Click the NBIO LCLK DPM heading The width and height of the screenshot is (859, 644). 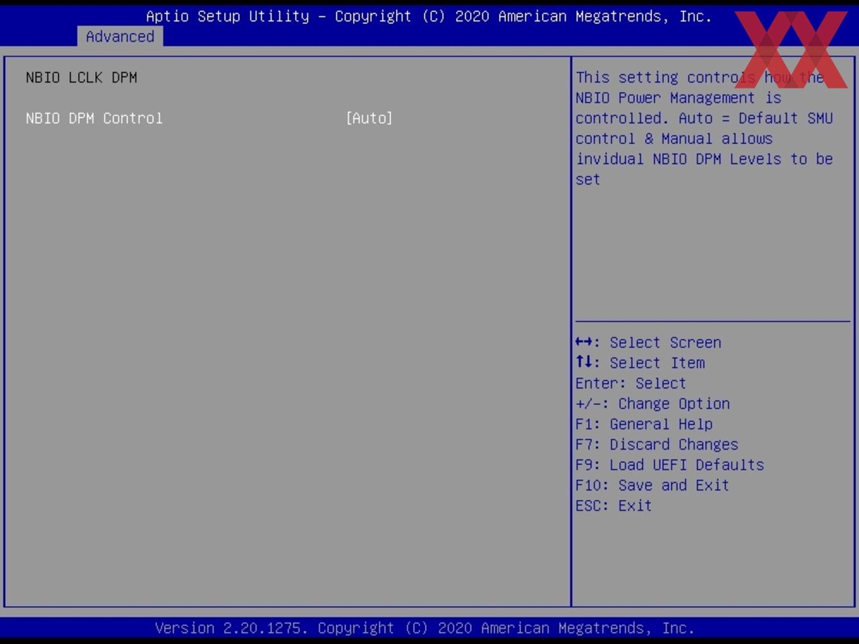[81, 78]
